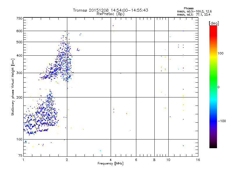Click the 200 tick label on height axis
This screenshot has width=233, height=174.
[x=19, y=97]
